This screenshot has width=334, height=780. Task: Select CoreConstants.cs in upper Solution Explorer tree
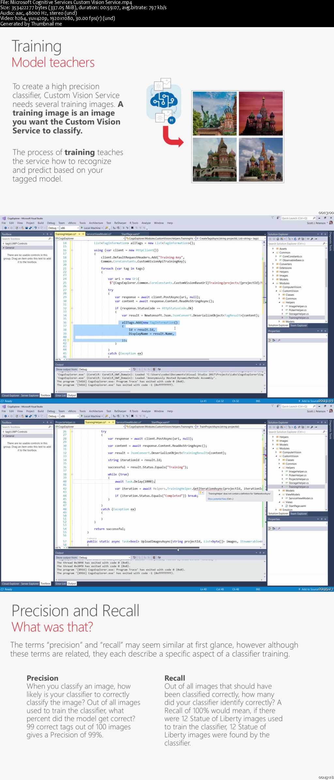(292, 257)
